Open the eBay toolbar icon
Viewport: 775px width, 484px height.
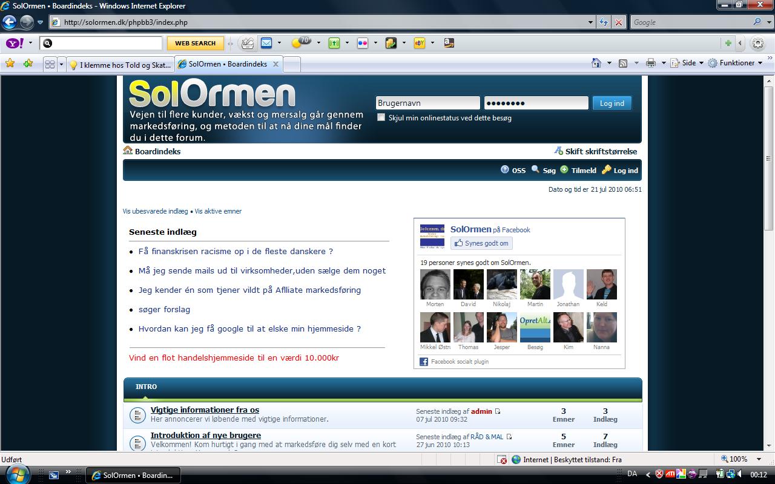coord(420,43)
